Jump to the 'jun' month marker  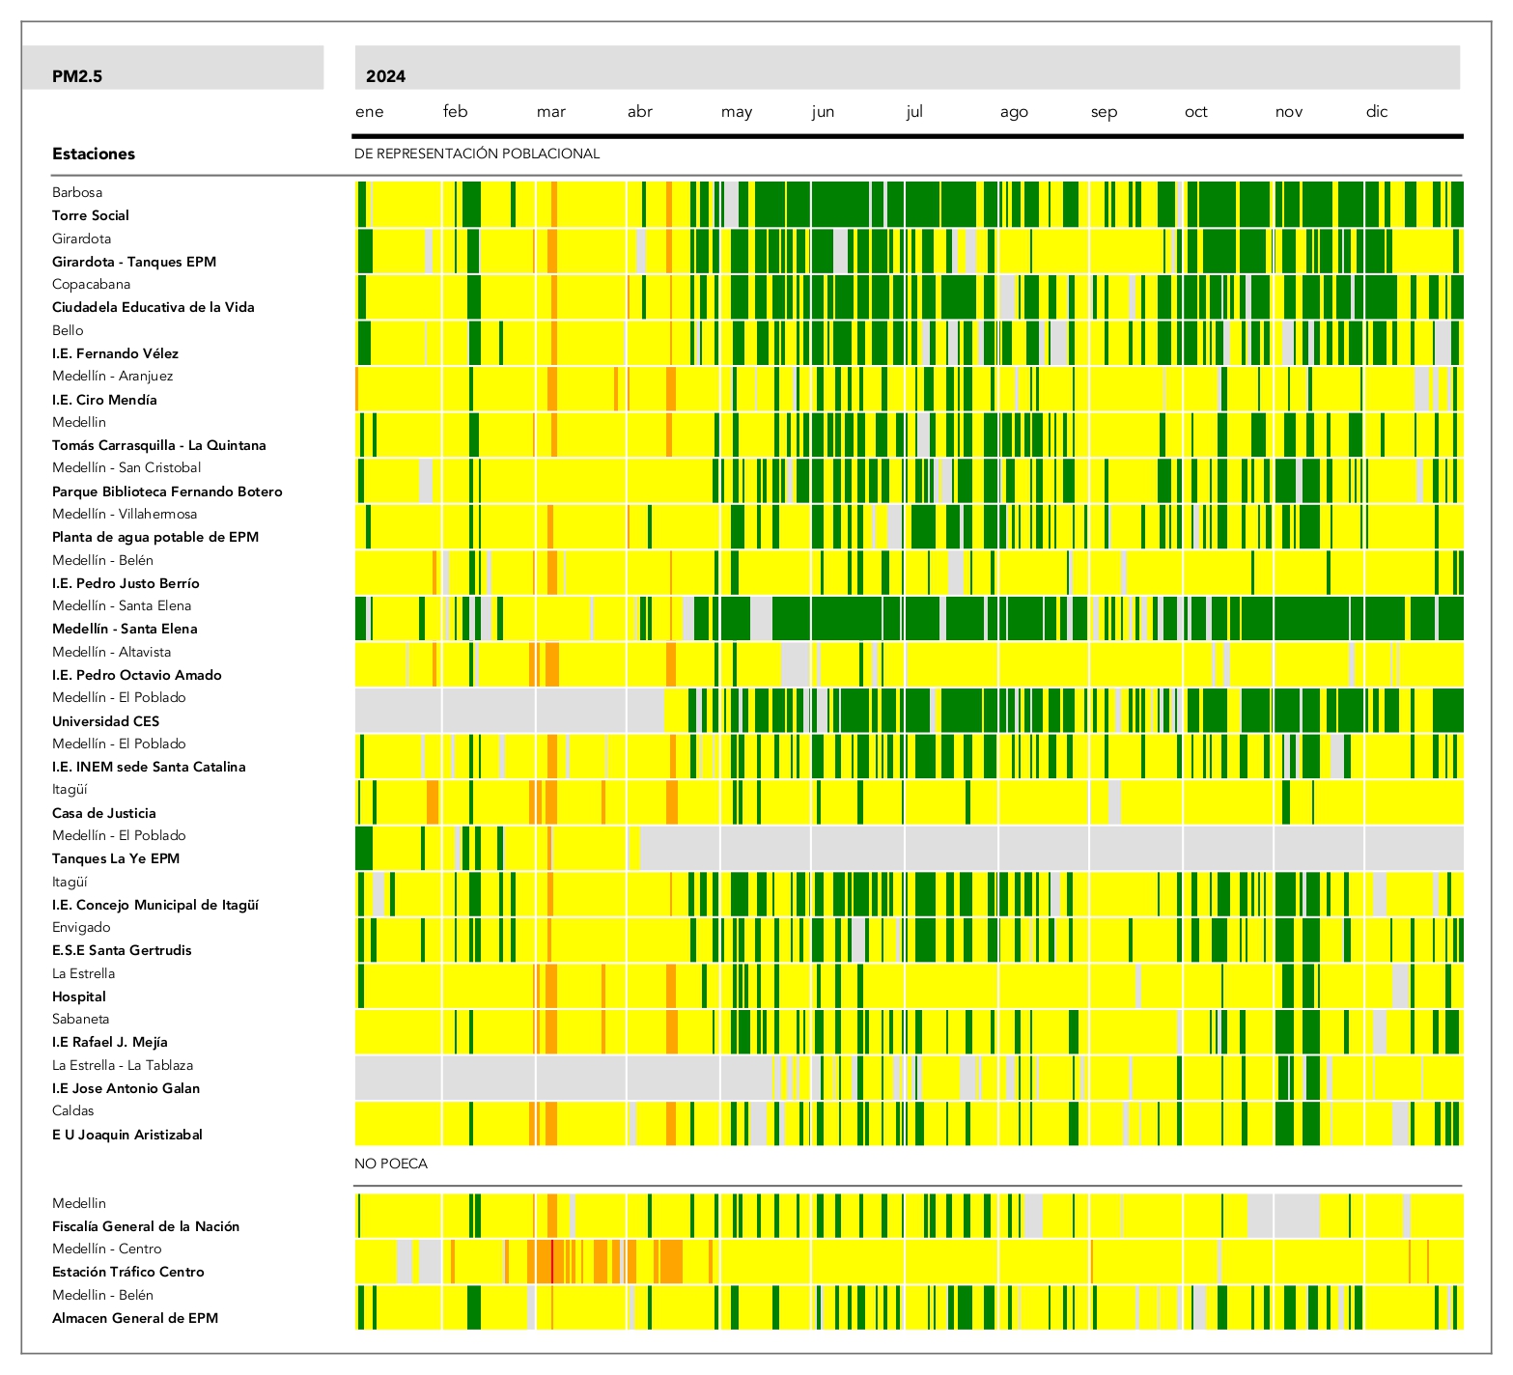(823, 112)
